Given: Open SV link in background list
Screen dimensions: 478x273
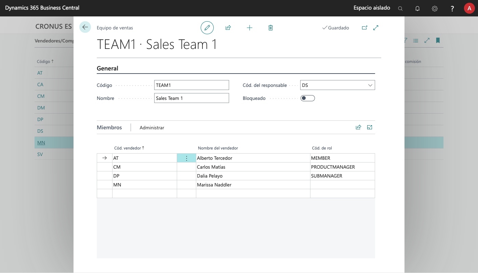Looking at the screenshot, I should pyautogui.click(x=40, y=154).
